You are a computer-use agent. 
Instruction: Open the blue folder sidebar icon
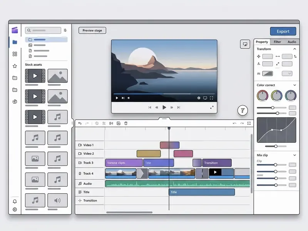(x=15, y=42)
